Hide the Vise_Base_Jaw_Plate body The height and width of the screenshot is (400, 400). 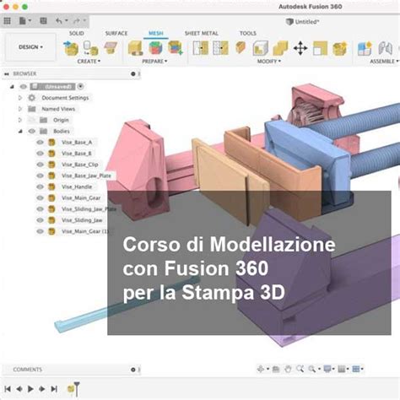coord(41,176)
